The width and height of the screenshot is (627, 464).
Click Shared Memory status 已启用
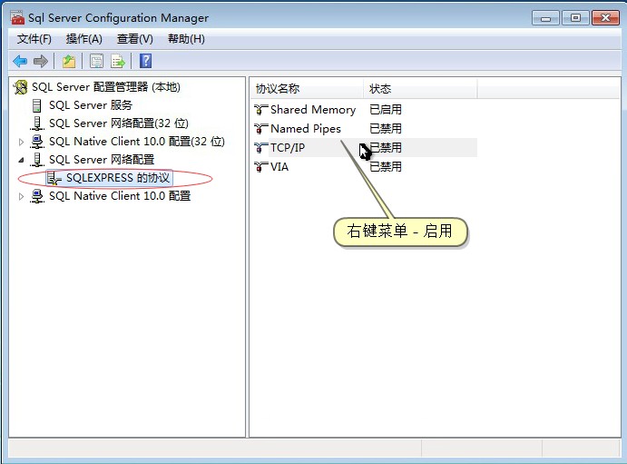click(386, 109)
